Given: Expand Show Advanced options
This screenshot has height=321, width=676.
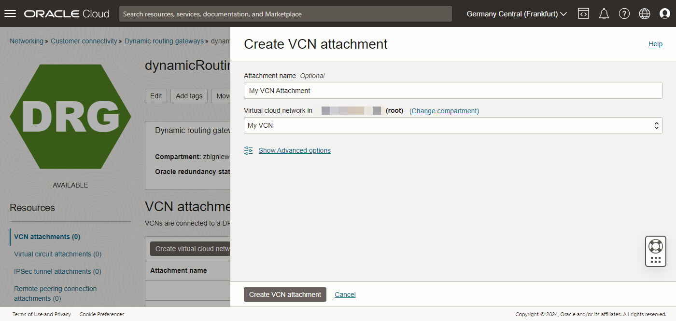Looking at the screenshot, I should tap(295, 150).
